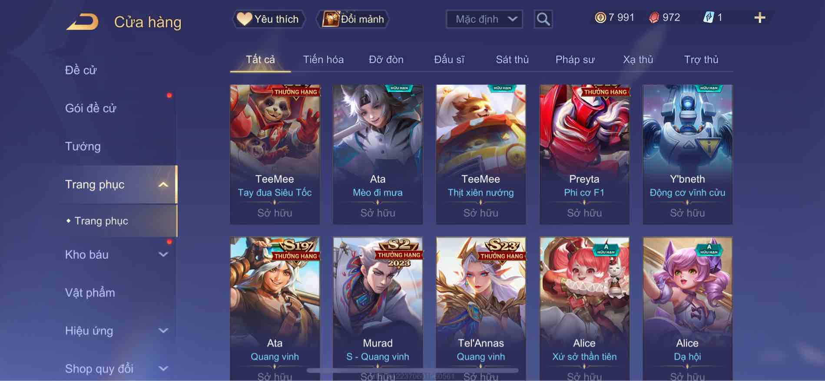
Task: Switch to the Sát thủ tab
Action: [x=512, y=59]
